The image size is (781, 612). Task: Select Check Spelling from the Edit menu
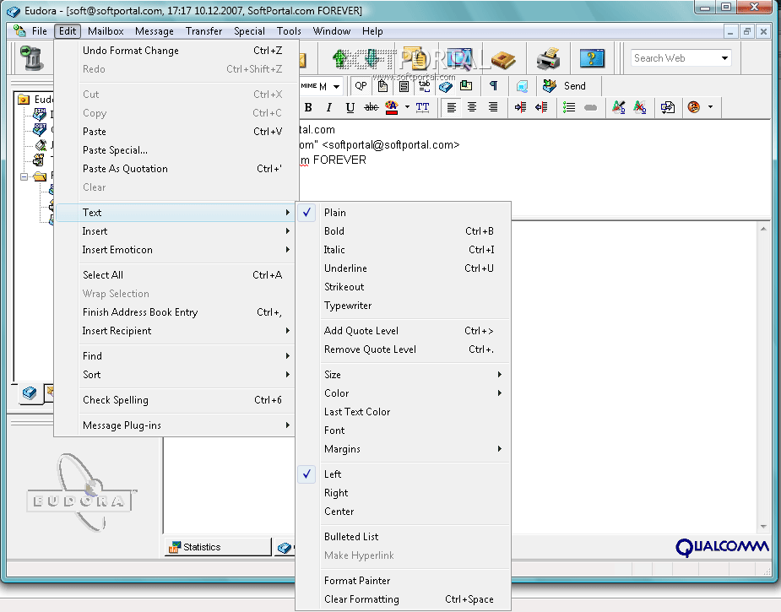(116, 400)
